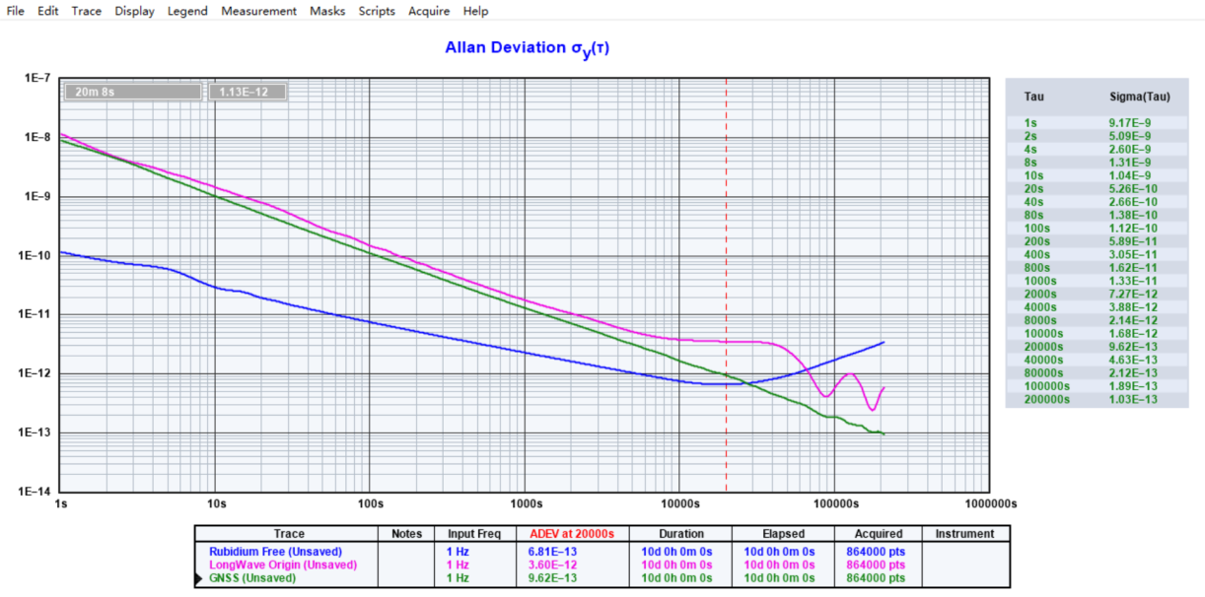Click the ADEV at 20000s column header
1205x597 pixels.
click(572, 534)
